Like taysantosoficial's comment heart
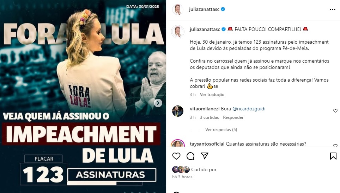The image size is (340, 193). pyautogui.click(x=335, y=146)
